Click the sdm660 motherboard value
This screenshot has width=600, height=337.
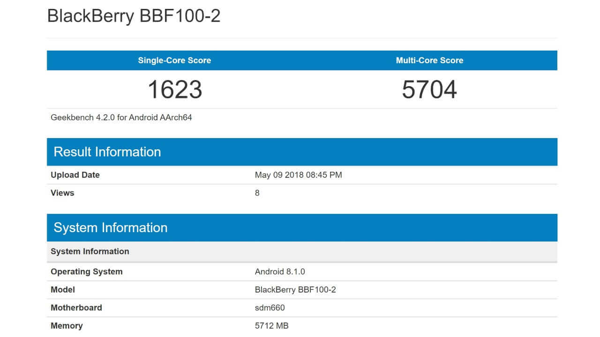pos(270,308)
